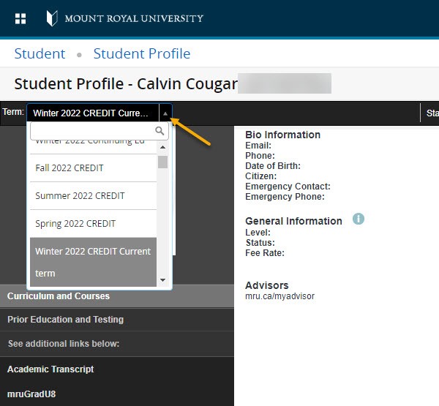Select Spring 2022 CREDIT term
The image size is (439, 406).
[93, 223]
